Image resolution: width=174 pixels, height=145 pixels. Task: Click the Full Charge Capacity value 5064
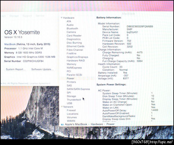(x=139, y=61)
